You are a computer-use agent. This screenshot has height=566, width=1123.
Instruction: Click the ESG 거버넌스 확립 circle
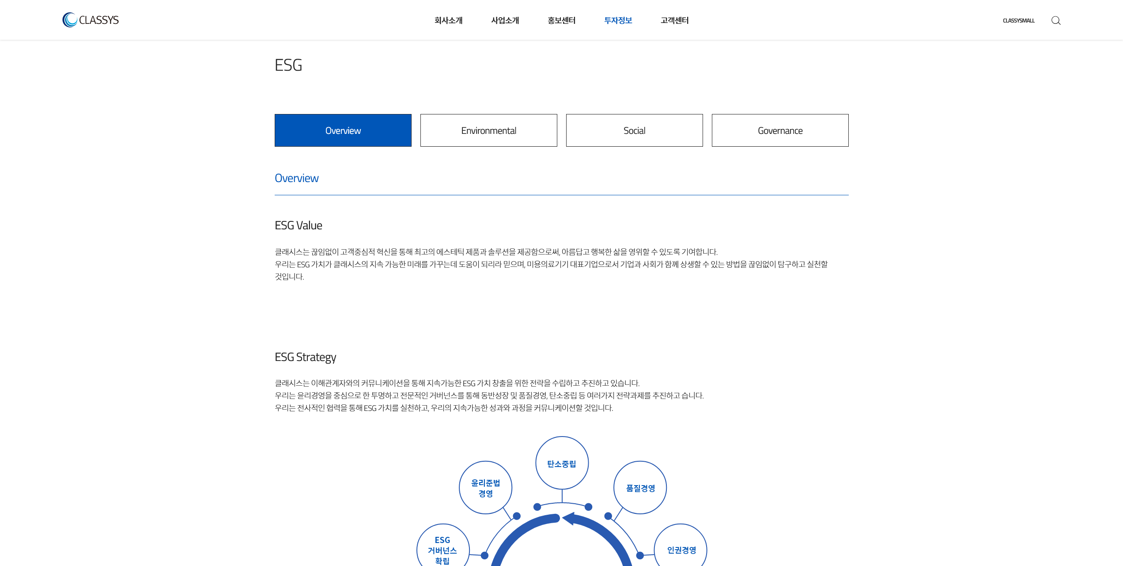click(442, 550)
